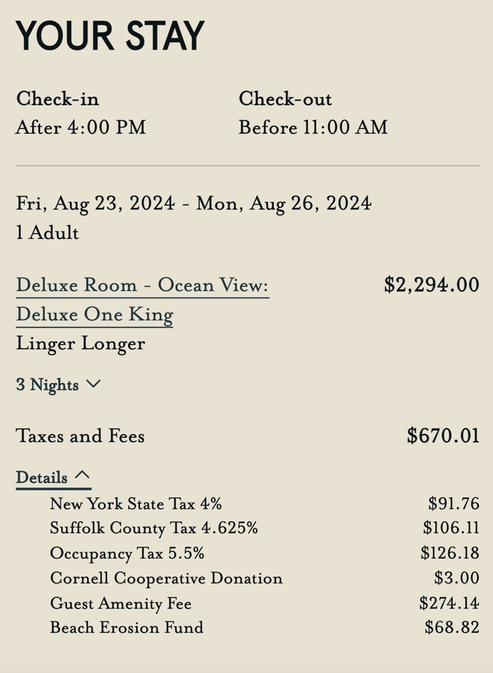Click the YOUR STAY heading

coord(110,35)
